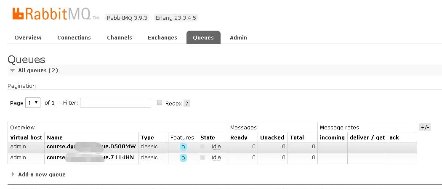Open the Exchanges tab
The height and width of the screenshot is (189, 442).
coord(162,37)
